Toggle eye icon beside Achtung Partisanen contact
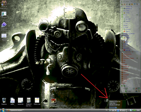Screen dimensions: 141x112 pyautogui.click(x=137, y=58)
